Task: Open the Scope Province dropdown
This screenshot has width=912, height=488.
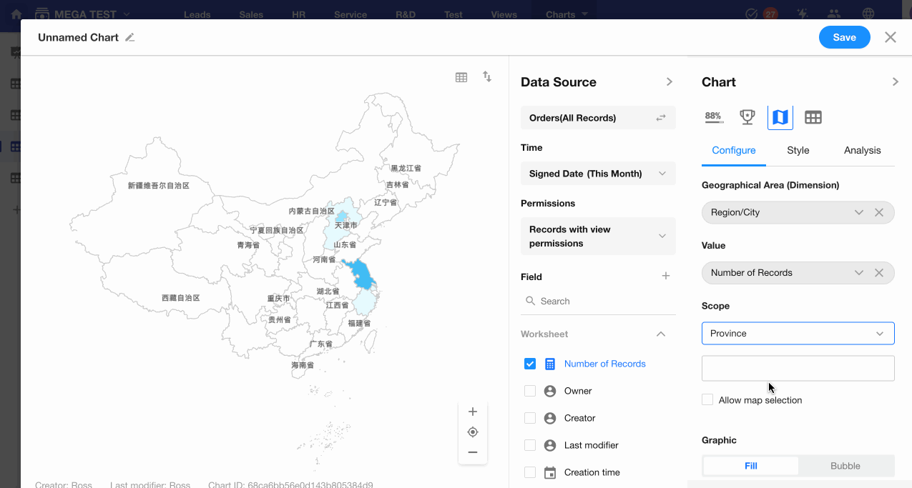Action: coord(798,334)
